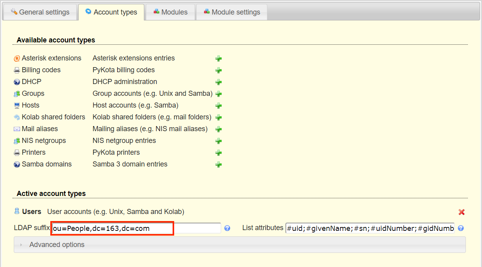Click the Hosts computer icon
The width and height of the screenshot is (482, 267).
click(x=17, y=106)
